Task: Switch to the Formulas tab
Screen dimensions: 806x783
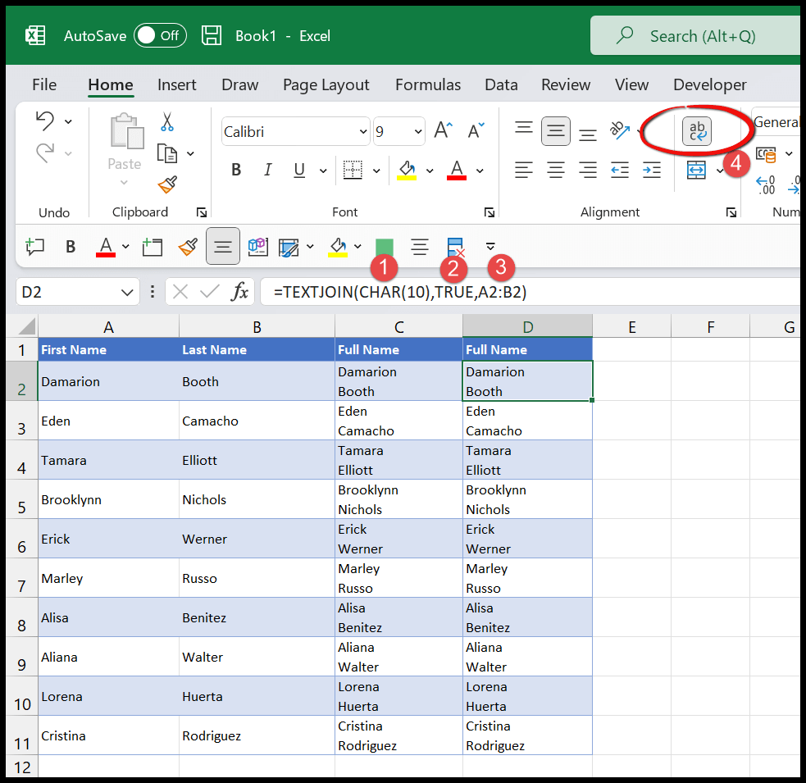Action: pos(427,84)
